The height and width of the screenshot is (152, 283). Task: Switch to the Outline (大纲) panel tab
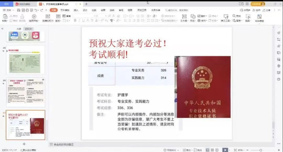[x=19, y=29]
